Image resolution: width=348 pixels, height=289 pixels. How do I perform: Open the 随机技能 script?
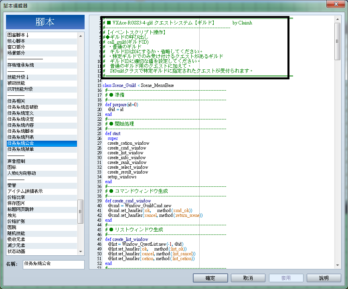[x=42, y=233]
